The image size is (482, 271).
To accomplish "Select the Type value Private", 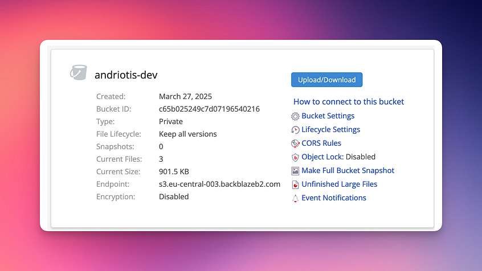I will tap(171, 122).
